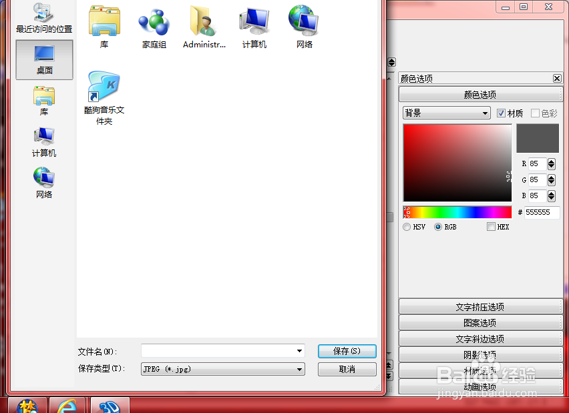Select the RGB radio button
This screenshot has height=413, width=569.
tap(438, 227)
